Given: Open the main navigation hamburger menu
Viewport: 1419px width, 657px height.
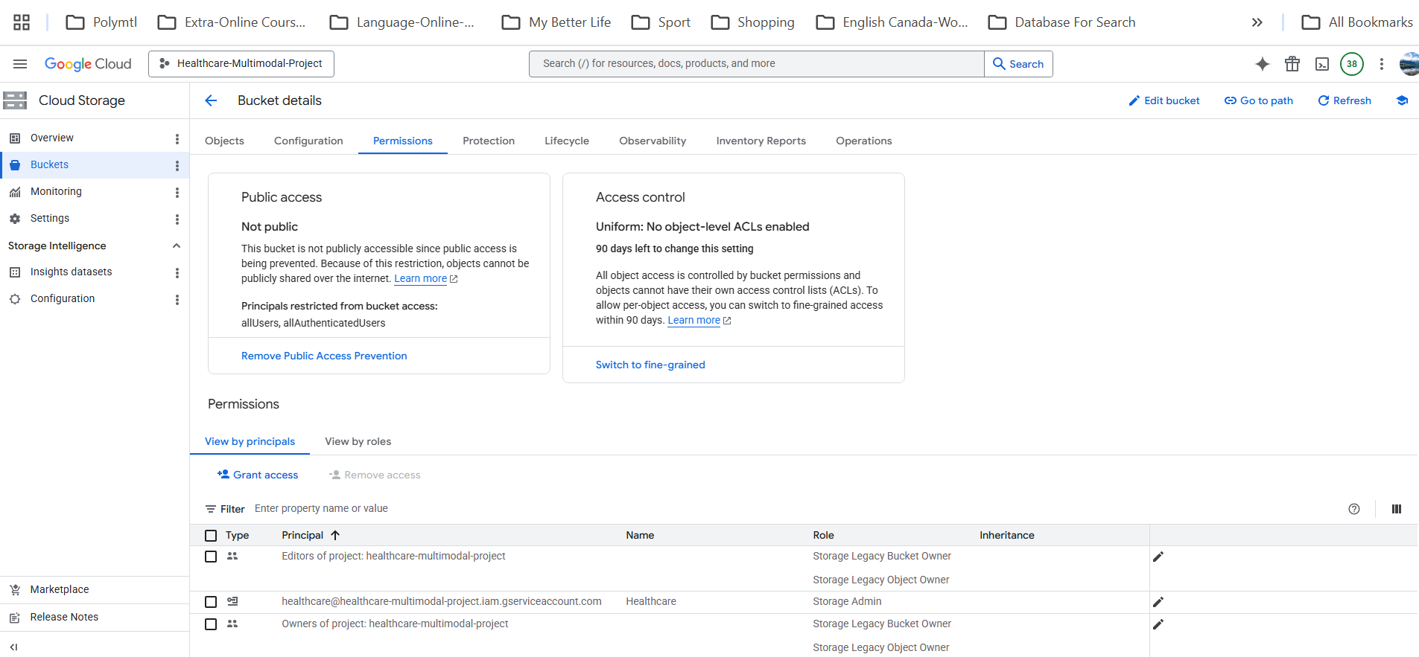Looking at the screenshot, I should point(20,64).
